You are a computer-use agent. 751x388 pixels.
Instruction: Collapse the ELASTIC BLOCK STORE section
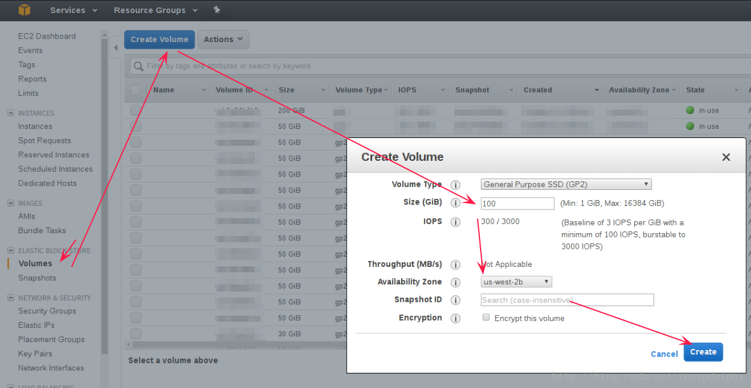pyautogui.click(x=10, y=250)
